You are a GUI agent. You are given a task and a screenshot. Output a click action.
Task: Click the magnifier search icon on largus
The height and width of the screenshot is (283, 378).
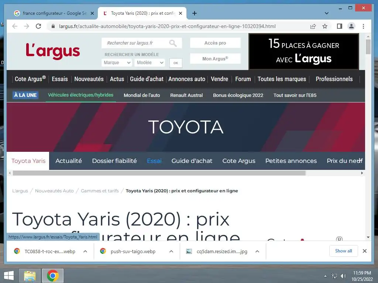pyautogui.click(x=173, y=43)
